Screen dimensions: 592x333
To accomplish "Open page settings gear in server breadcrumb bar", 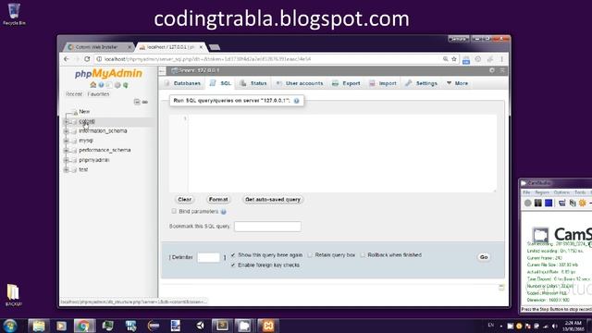I will click(x=491, y=70).
